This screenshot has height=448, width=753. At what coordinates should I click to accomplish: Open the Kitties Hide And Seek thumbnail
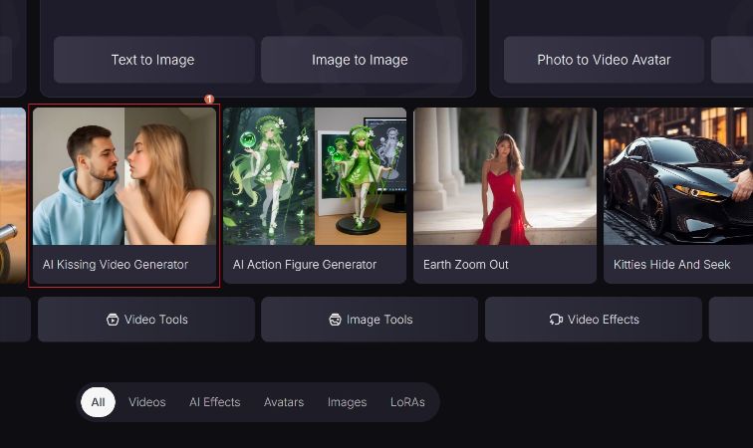click(x=678, y=176)
